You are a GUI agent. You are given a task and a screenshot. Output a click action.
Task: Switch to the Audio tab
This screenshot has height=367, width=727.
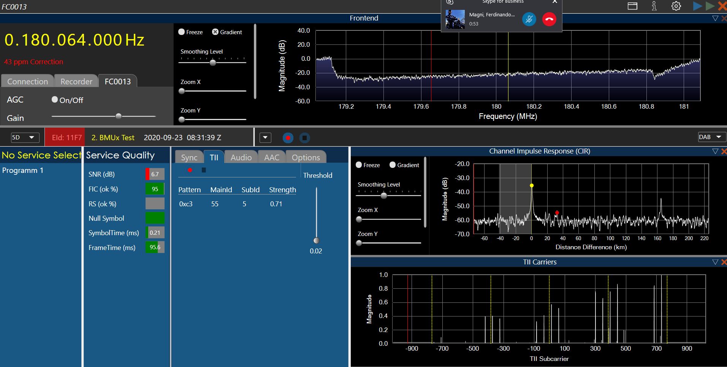pos(241,157)
